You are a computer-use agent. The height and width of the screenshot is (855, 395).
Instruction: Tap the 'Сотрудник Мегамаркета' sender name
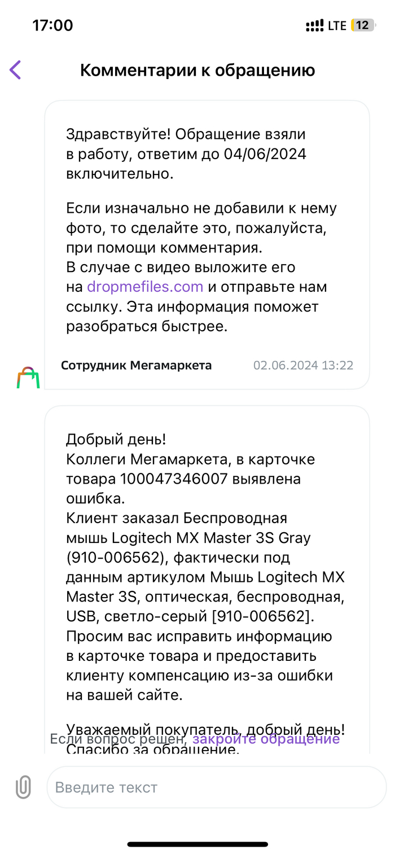pos(137,365)
